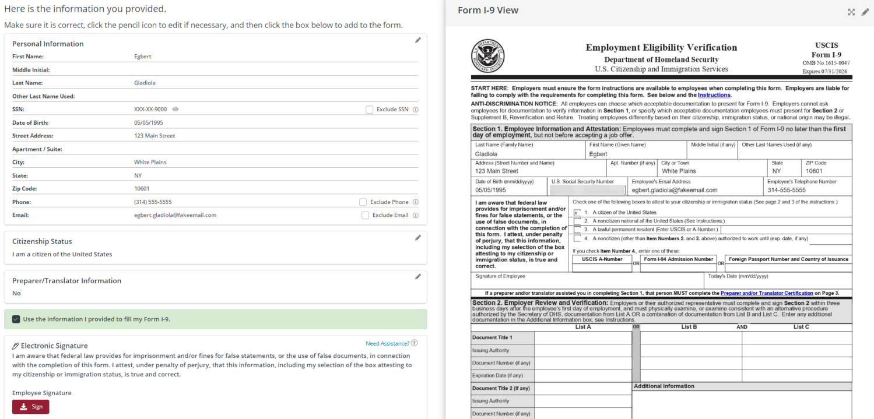This screenshot has height=419, width=874.
Task: Open the Need Assistance? link
Action: 387,344
